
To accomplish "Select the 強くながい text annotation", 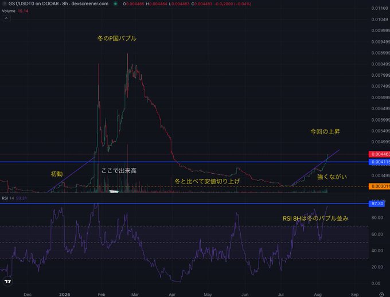I will (x=332, y=177).
